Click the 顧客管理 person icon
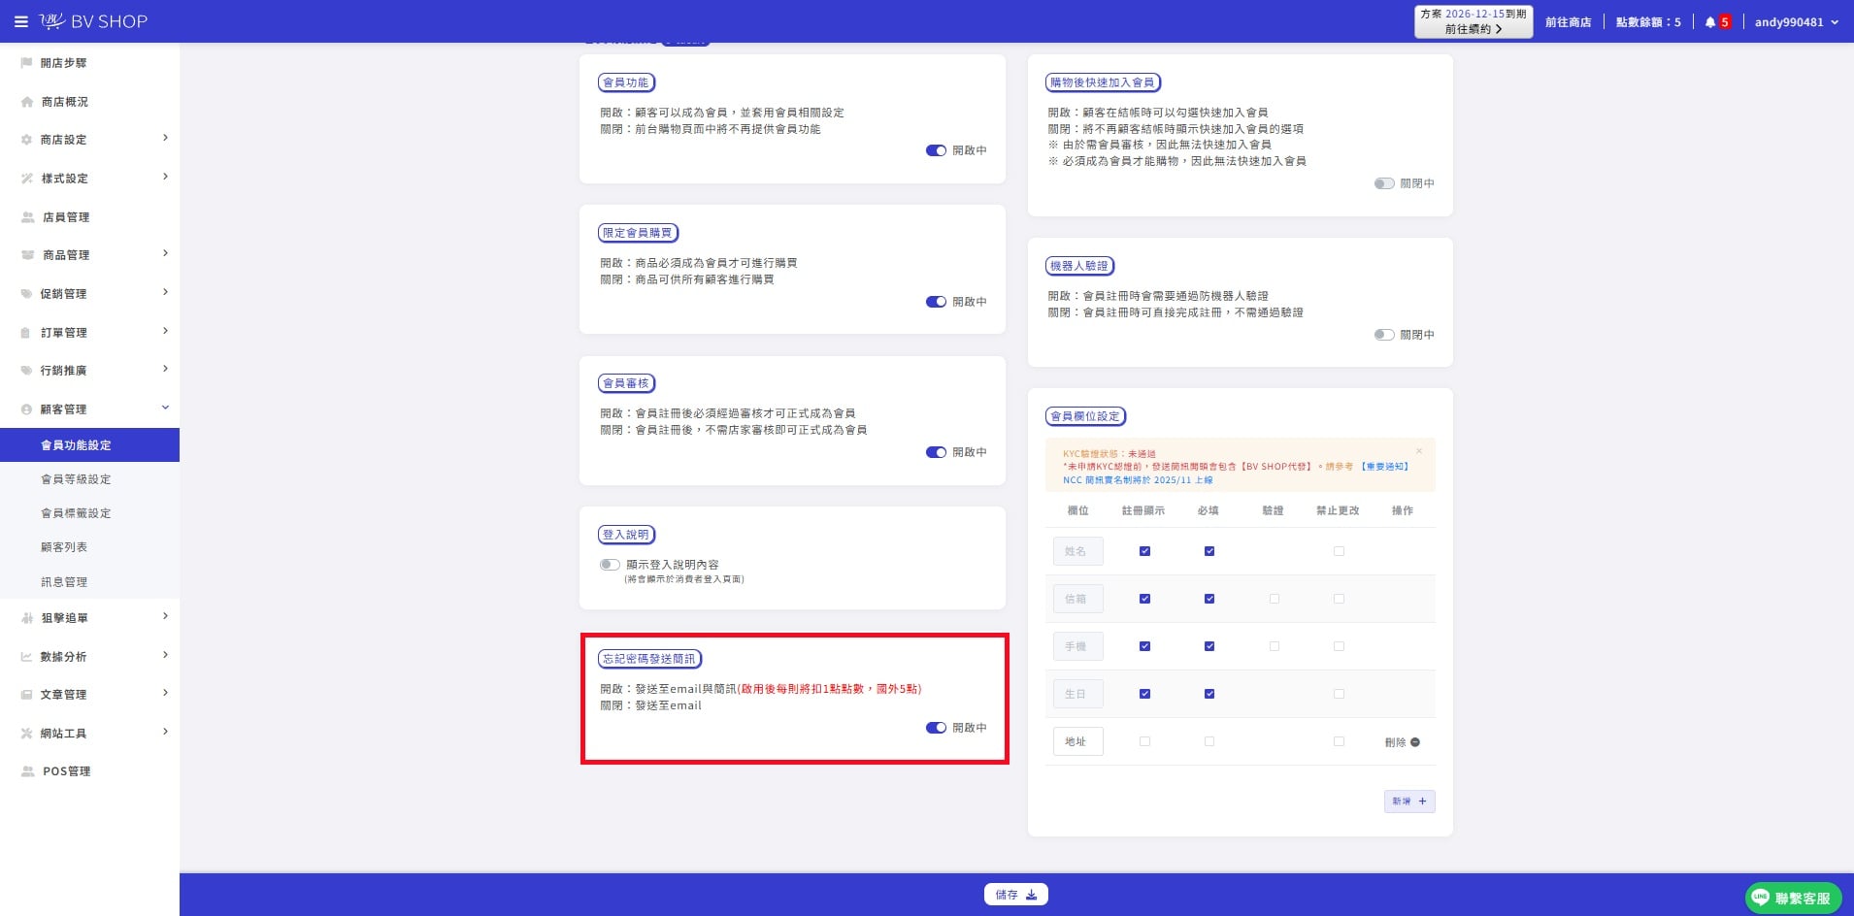Image resolution: width=1854 pixels, height=916 pixels. [27, 409]
